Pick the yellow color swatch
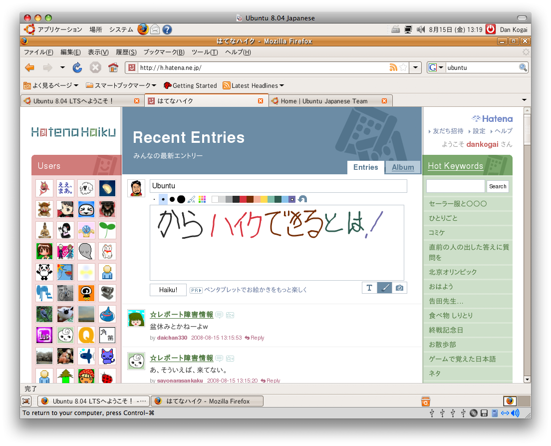The width and height of the screenshot is (551, 446). coord(264,199)
